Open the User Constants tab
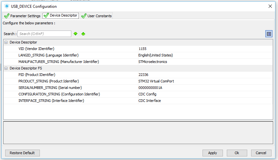Viewport: 278px width, 160px height. [x=96, y=16]
